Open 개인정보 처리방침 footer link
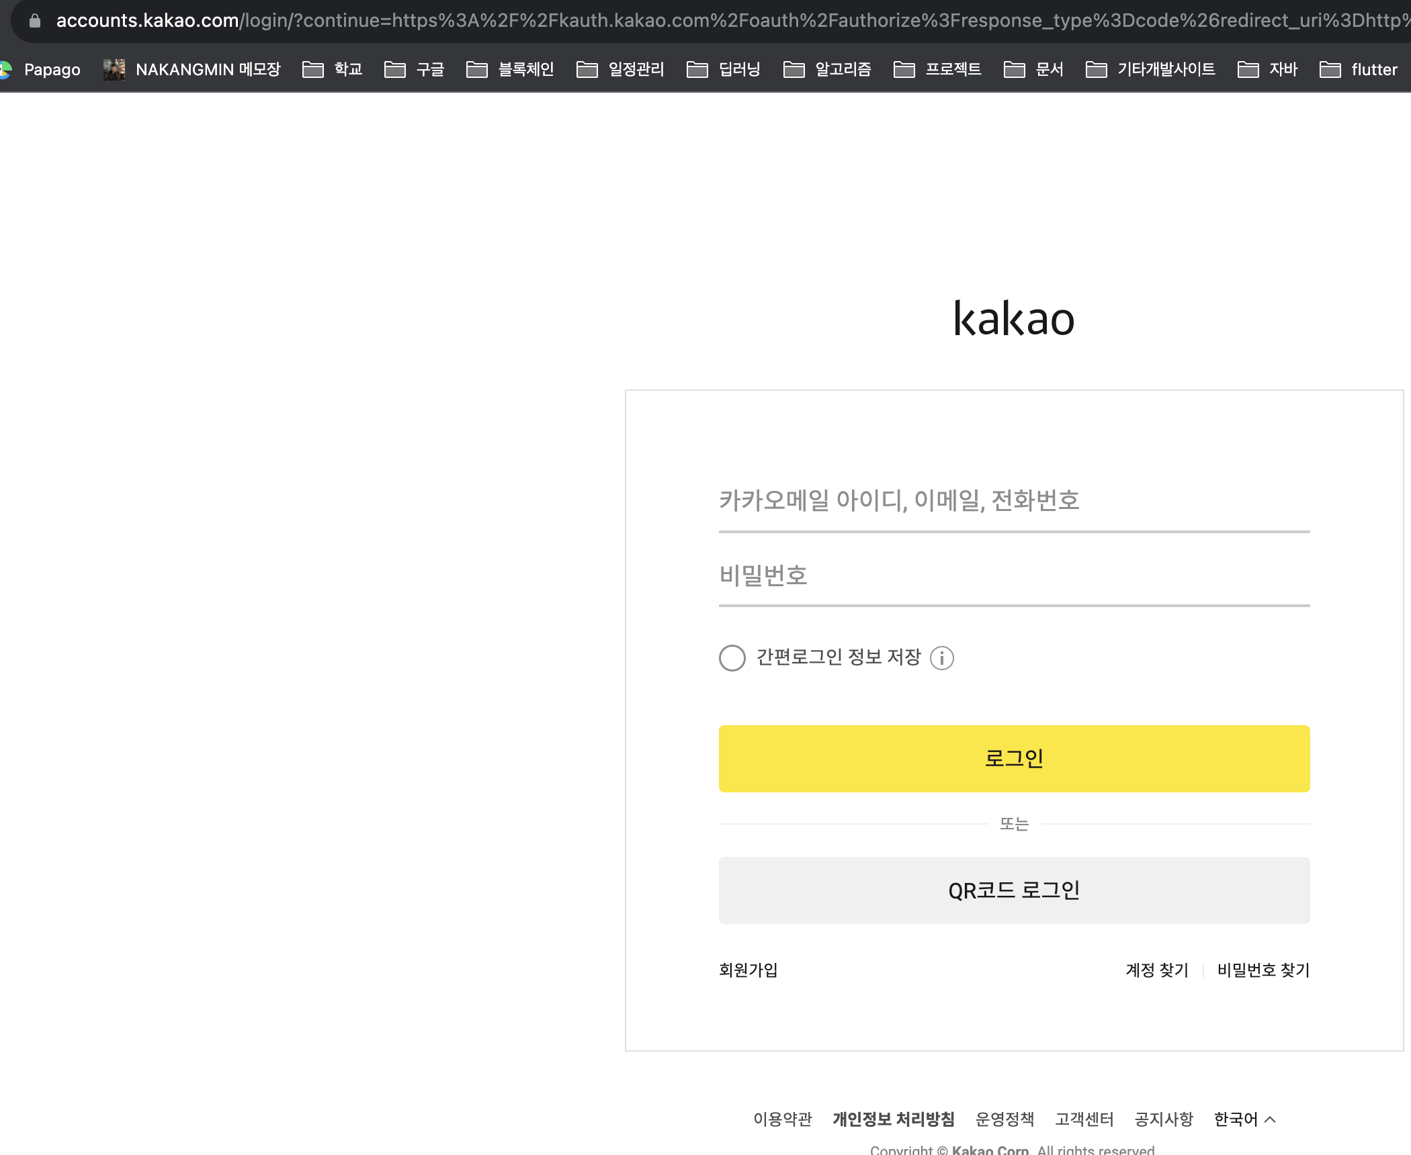Viewport: 1411px width, 1155px height. pos(894,1119)
